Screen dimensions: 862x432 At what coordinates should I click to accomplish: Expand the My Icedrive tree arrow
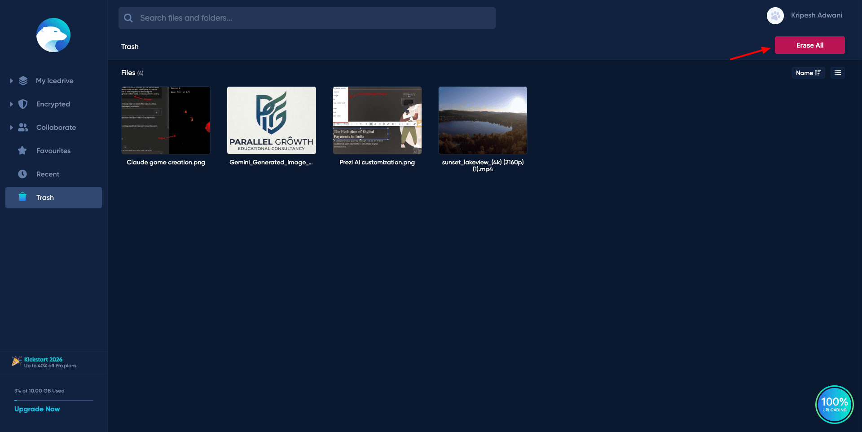coord(12,81)
